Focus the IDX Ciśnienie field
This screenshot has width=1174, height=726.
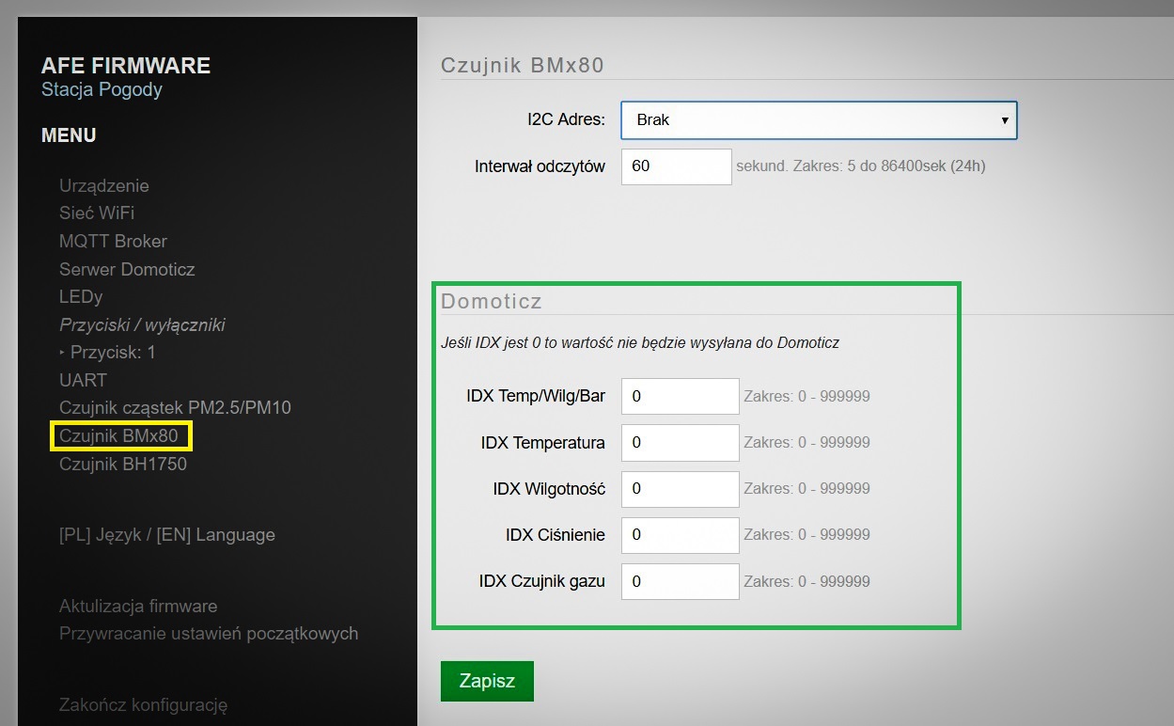pos(681,535)
